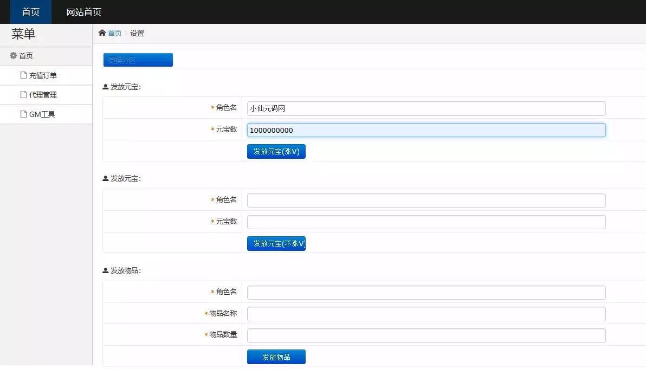Click the file icon next to GM工具
The image size is (646, 369).
(x=23, y=114)
